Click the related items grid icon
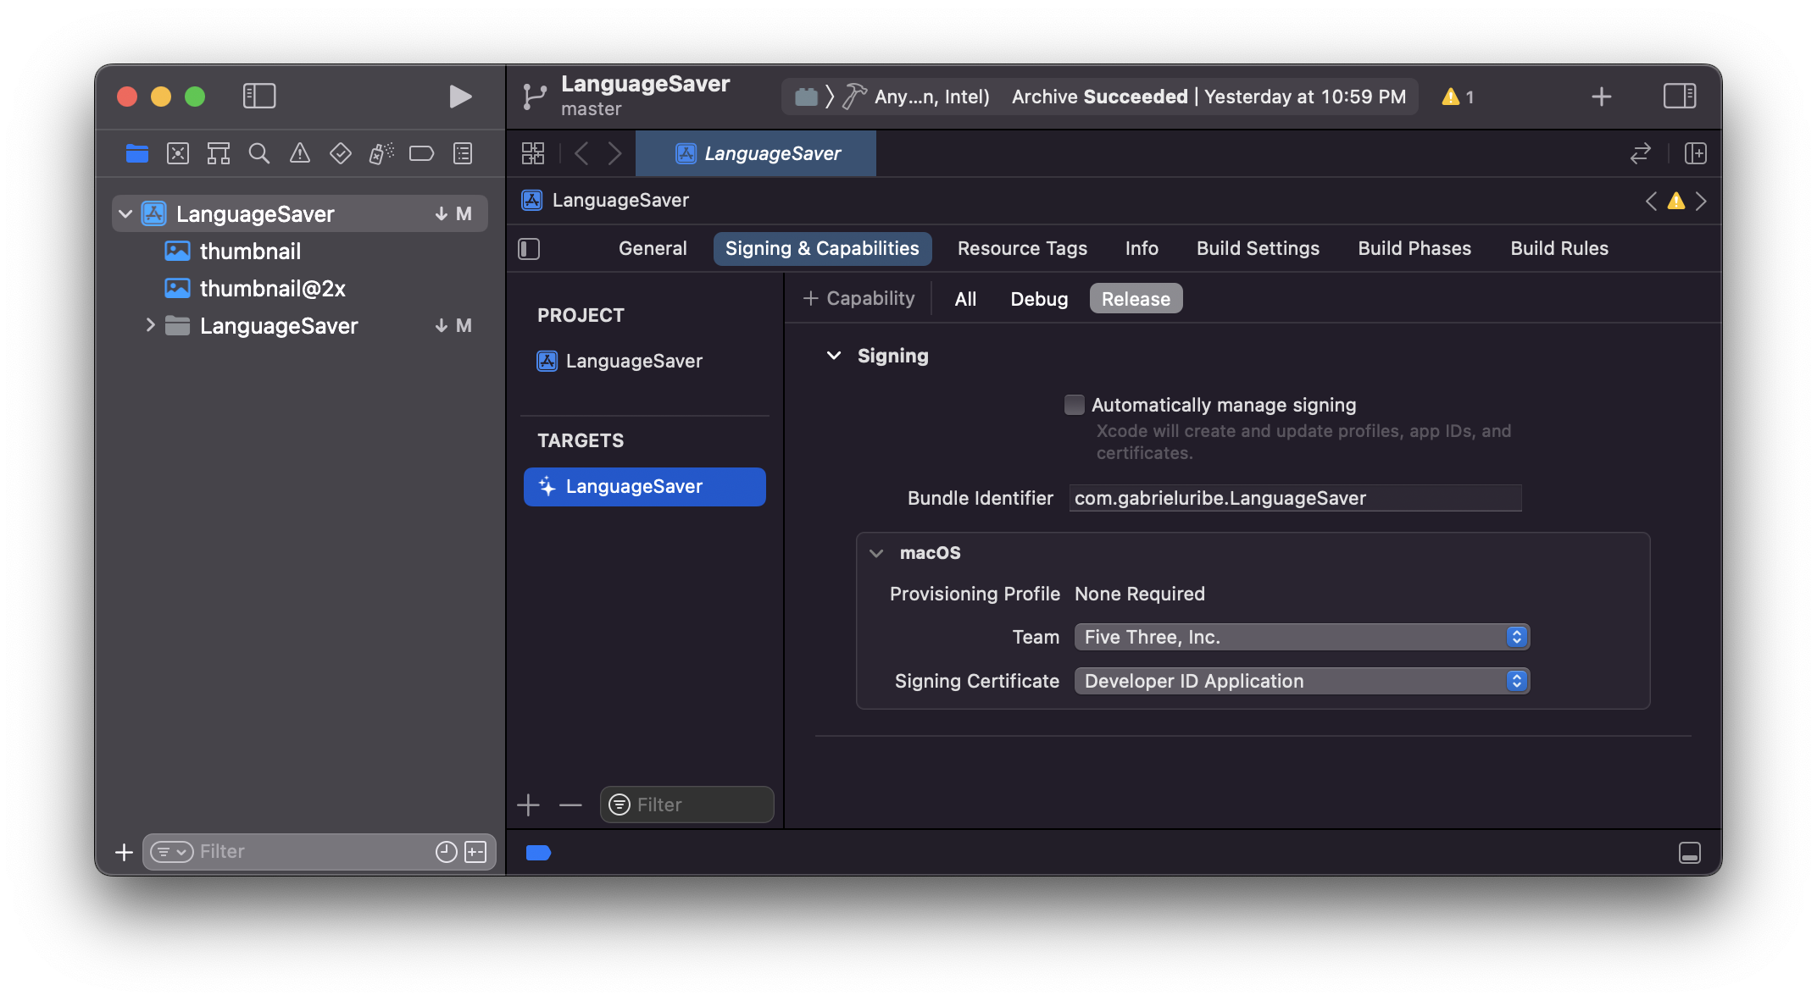The width and height of the screenshot is (1817, 1001). [533, 153]
